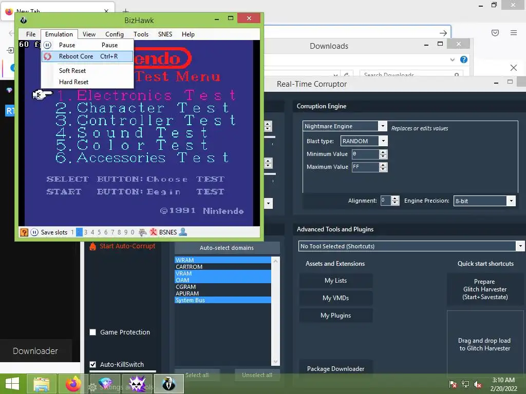Click the pause icon in BizHawk status bar
Viewport: 526px width, 394px height.
[x=34, y=232]
